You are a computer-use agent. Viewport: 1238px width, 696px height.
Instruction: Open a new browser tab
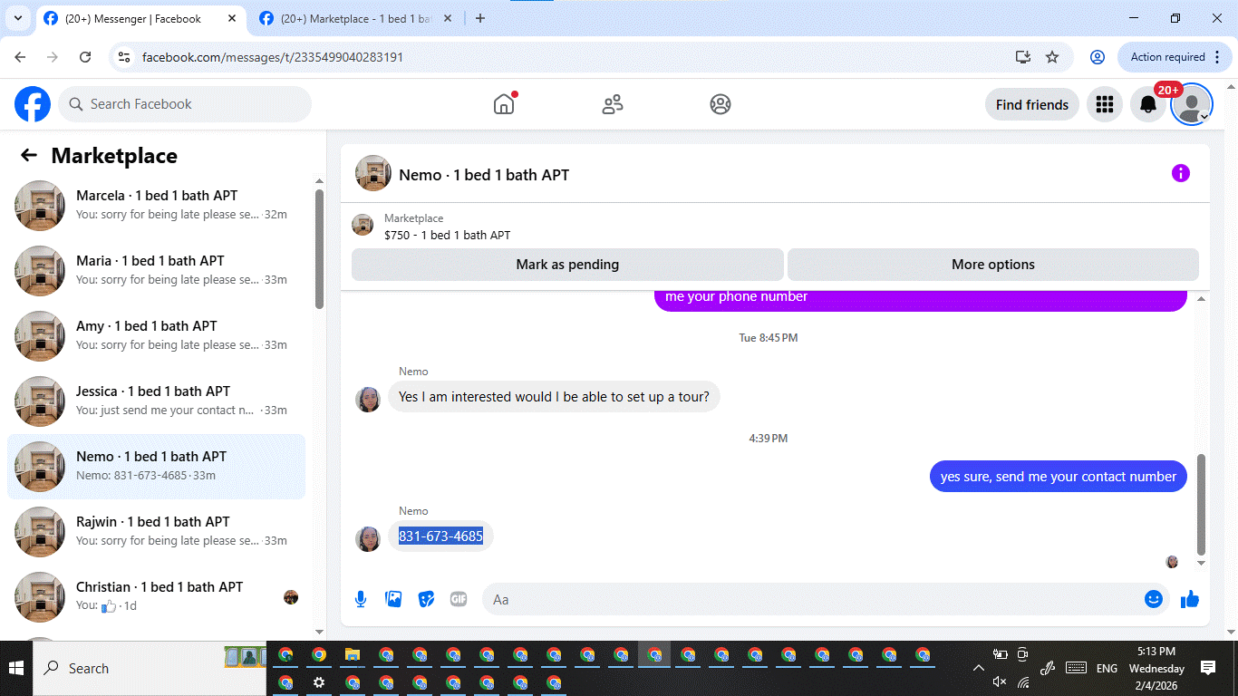click(480, 18)
